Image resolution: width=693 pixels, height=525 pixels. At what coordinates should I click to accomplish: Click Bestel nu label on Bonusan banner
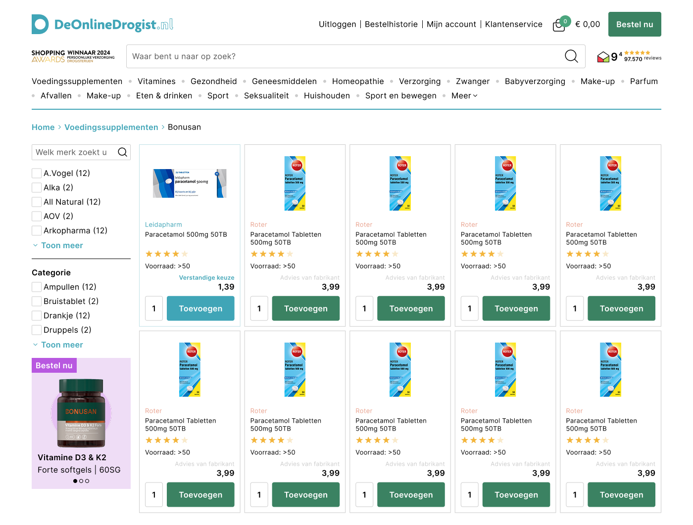54,365
